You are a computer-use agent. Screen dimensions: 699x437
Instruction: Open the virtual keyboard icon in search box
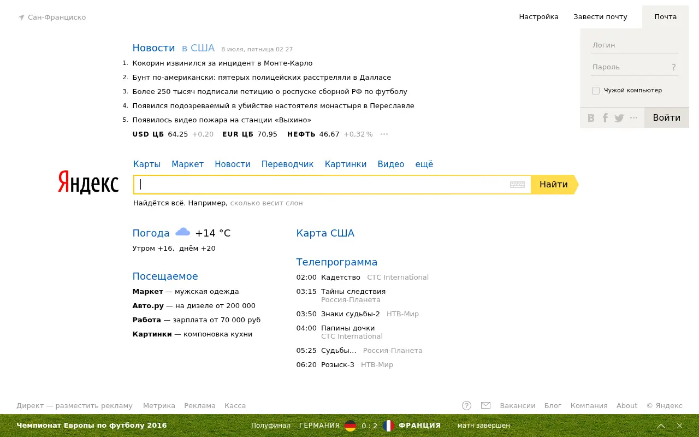tap(517, 185)
